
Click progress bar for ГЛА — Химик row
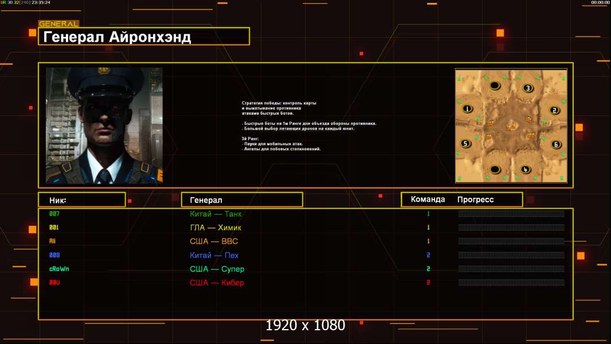pyautogui.click(x=511, y=227)
